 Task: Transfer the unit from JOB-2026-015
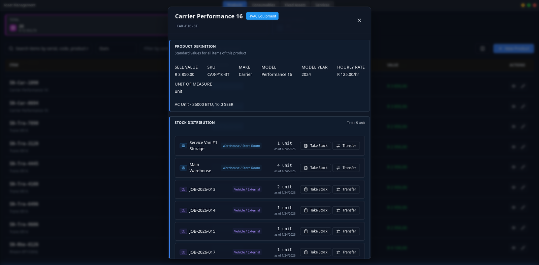tap(346, 231)
